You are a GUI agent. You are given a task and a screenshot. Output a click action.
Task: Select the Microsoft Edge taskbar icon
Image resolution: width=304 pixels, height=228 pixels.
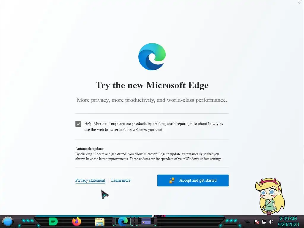point(123,221)
